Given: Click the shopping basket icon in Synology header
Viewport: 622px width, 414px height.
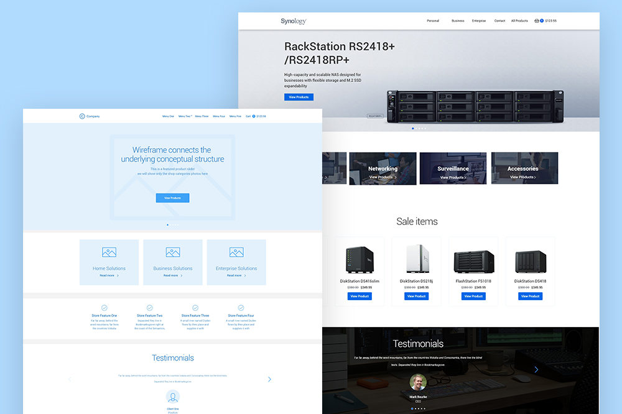Looking at the screenshot, I should tap(537, 21).
